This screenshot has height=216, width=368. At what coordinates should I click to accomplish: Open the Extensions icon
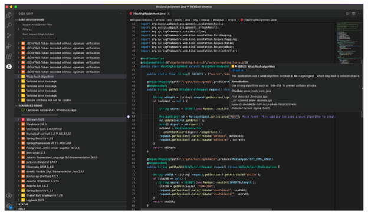click(x=9, y=57)
